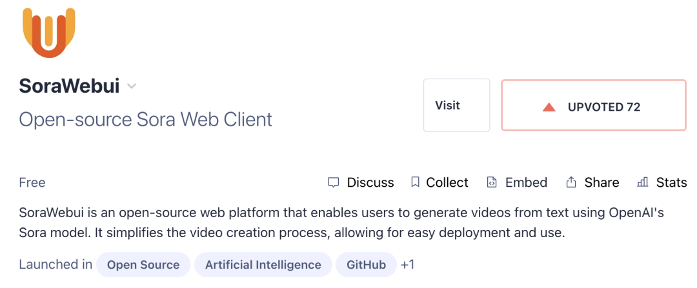Image resolution: width=697 pixels, height=288 pixels.
Task: Show the +1 additional launch tags
Action: pos(407,265)
